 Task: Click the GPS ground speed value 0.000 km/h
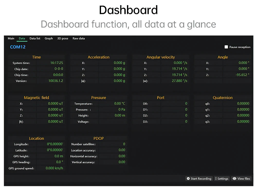pyautogui.click(x=54, y=168)
